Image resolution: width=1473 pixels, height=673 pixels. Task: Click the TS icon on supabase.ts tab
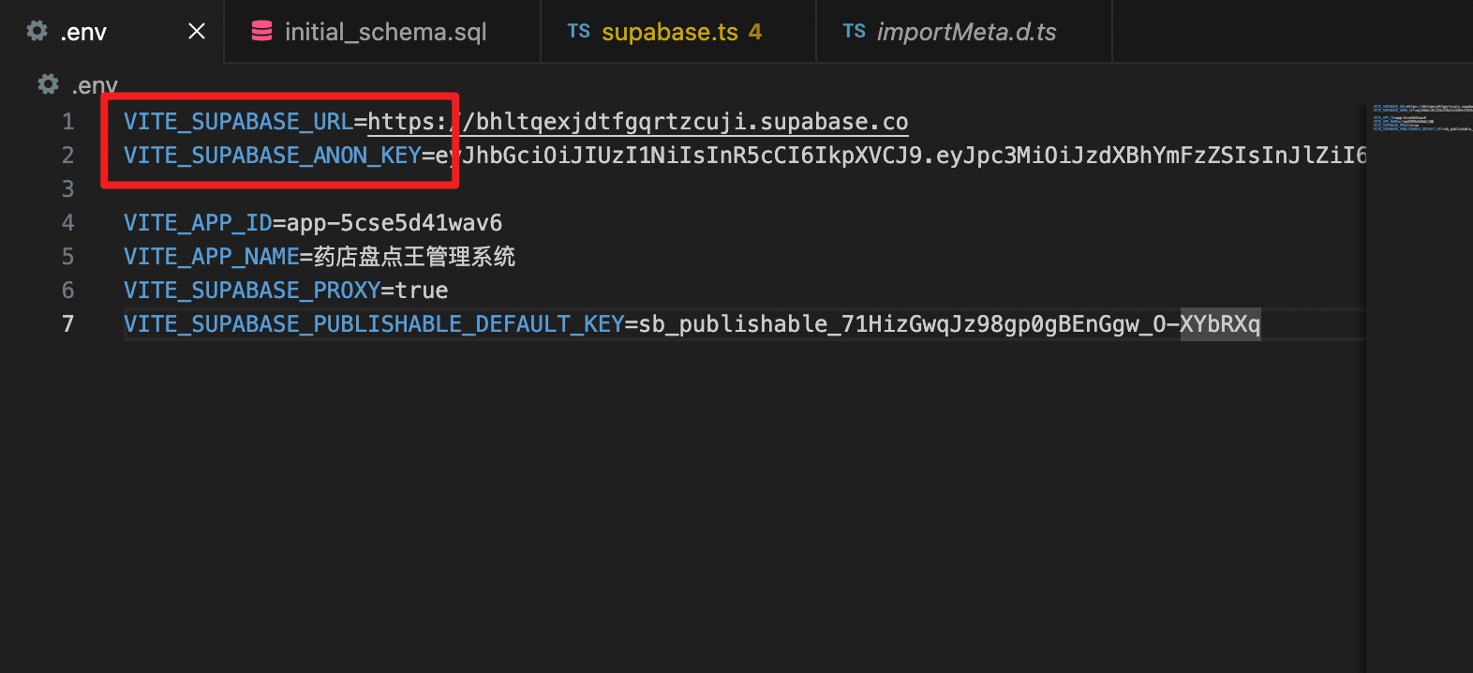point(579,31)
